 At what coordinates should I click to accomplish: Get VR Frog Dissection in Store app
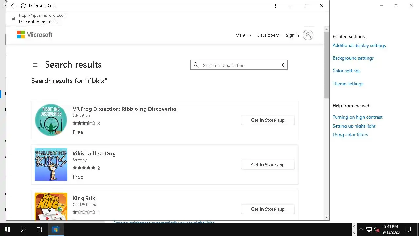click(x=268, y=120)
